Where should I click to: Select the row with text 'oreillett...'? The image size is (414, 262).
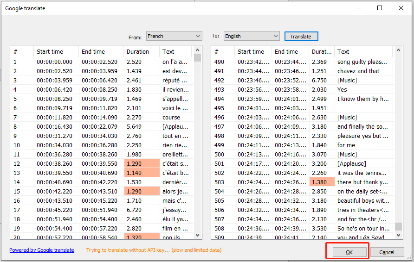(x=102, y=154)
